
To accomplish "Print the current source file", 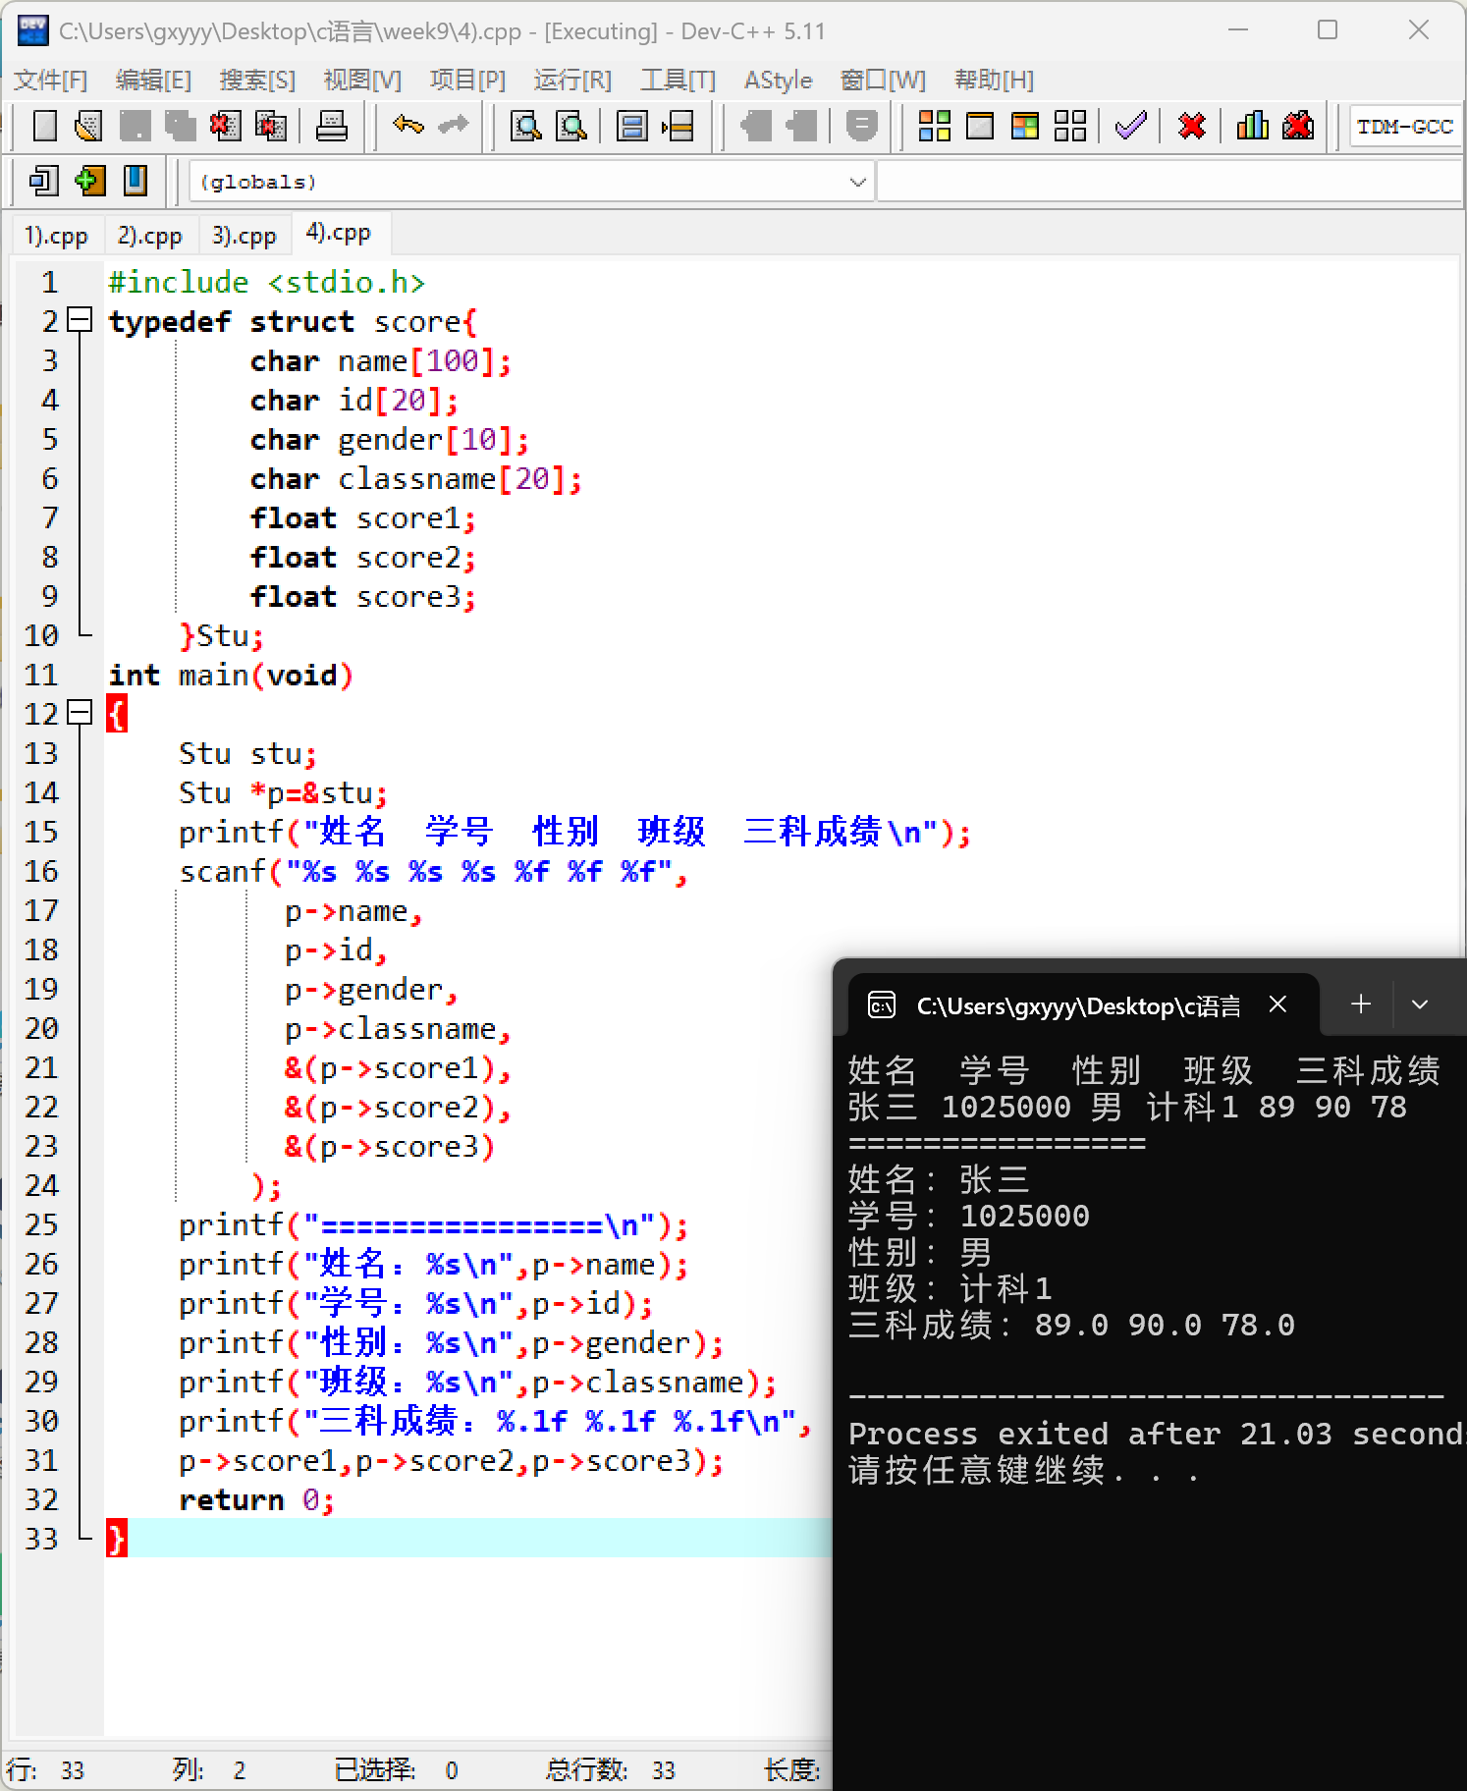I will pos(332,126).
